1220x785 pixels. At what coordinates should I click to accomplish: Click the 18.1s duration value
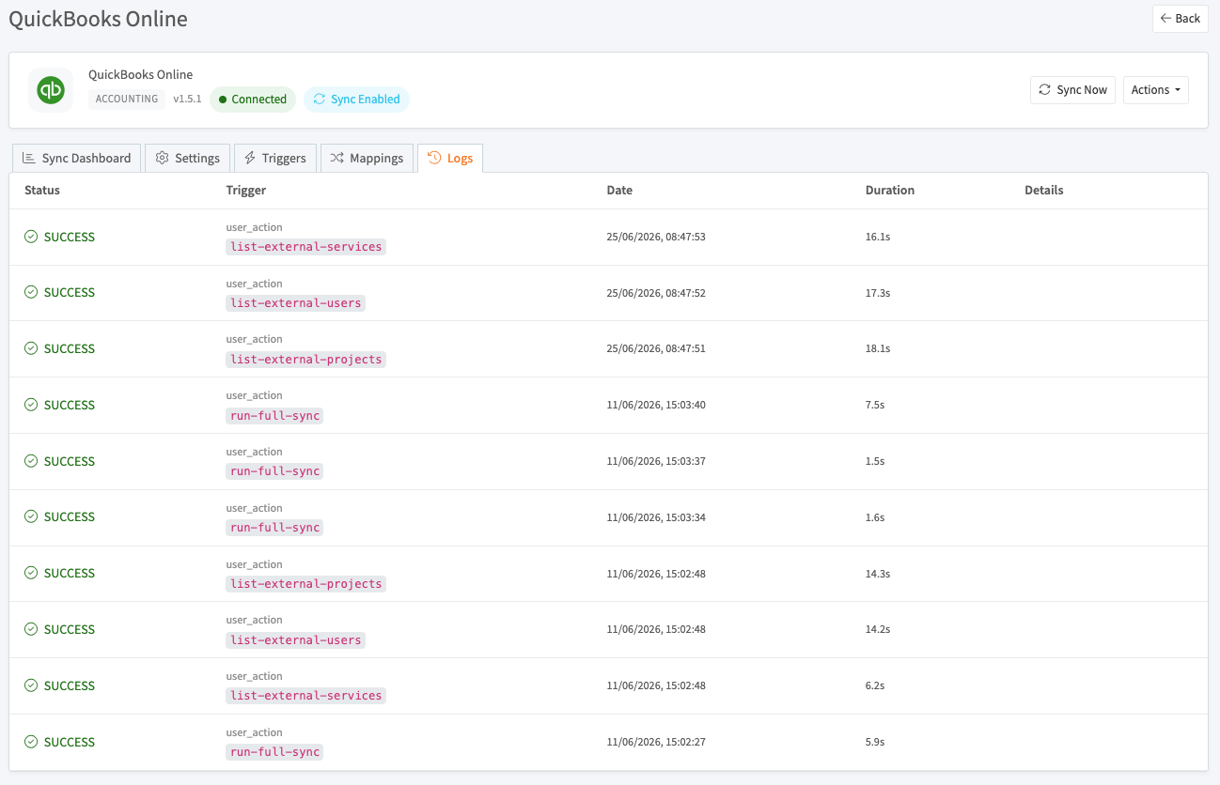(x=878, y=348)
